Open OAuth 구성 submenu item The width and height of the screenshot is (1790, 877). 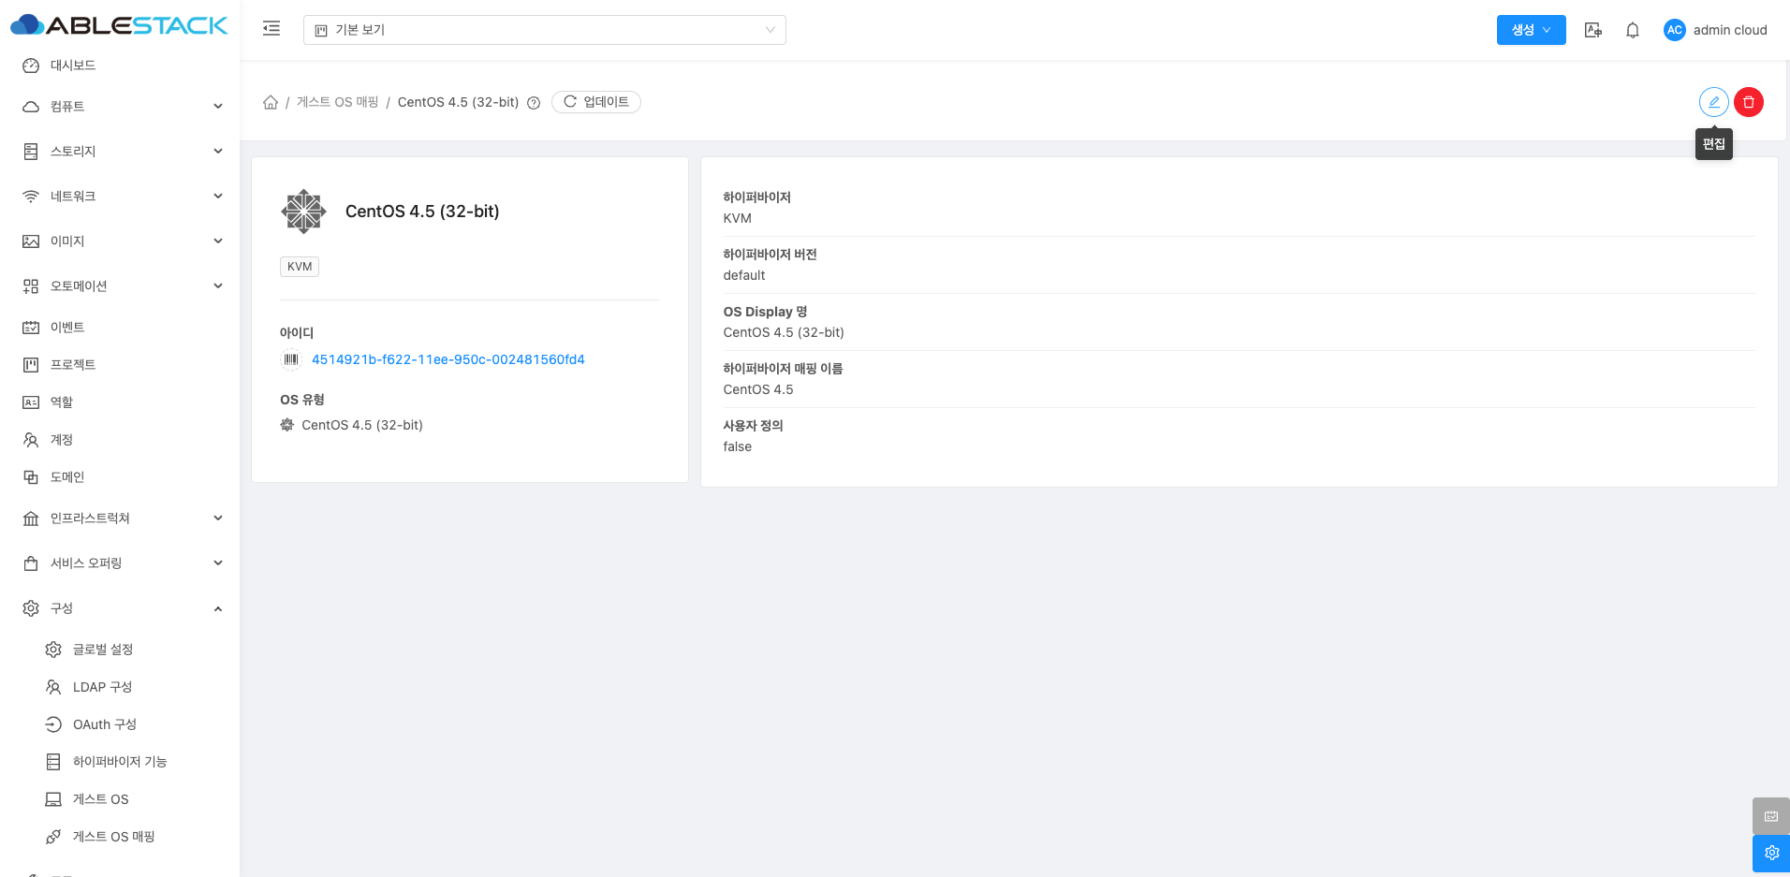pyautogui.click(x=120, y=724)
